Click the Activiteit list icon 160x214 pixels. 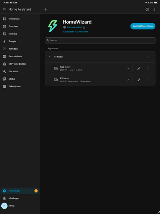[4, 49]
